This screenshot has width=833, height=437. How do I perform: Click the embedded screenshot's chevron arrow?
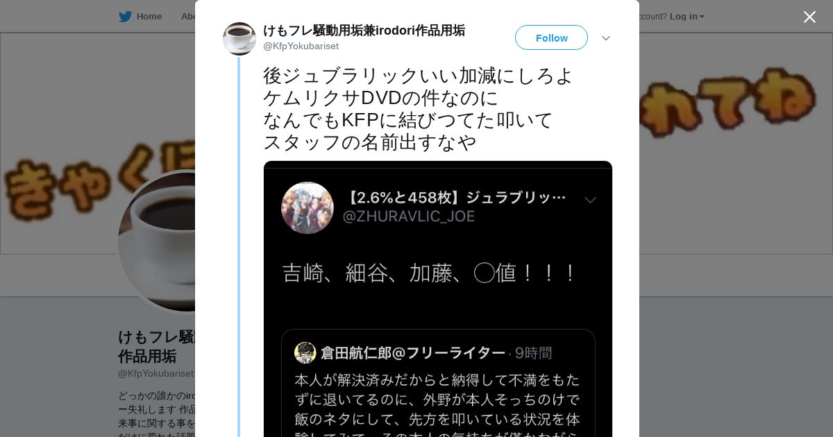pos(590,200)
